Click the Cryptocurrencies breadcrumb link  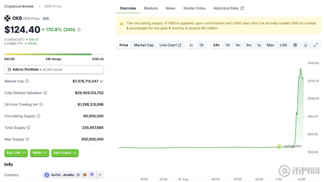coord(19,6)
